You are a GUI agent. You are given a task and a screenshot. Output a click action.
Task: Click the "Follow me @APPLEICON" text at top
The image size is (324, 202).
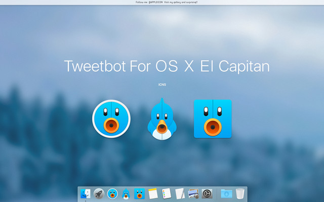(149, 2)
